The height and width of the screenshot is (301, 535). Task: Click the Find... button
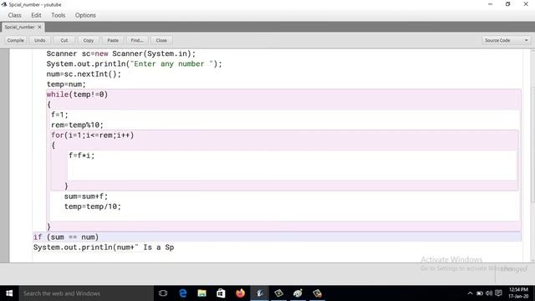(x=137, y=40)
